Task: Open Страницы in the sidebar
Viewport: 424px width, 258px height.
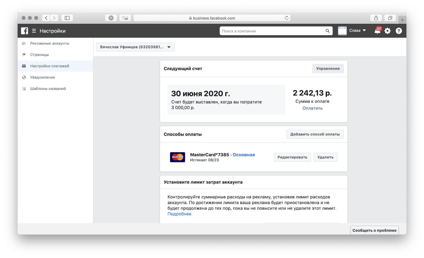Action: [x=55, y=55]
